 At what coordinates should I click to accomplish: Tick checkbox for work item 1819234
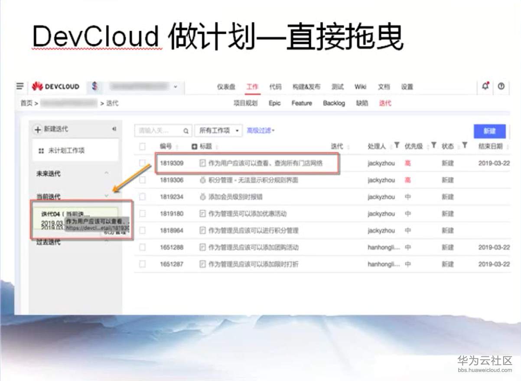point(142,197)
